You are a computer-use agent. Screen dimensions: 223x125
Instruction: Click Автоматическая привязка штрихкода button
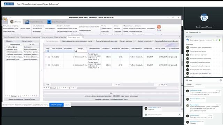point(111,96)
